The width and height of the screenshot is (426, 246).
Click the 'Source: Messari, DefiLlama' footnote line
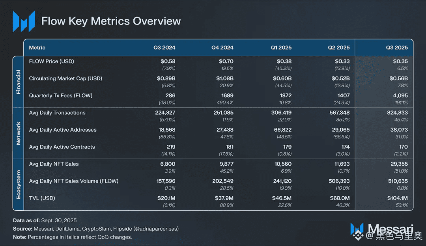[95, 229]
